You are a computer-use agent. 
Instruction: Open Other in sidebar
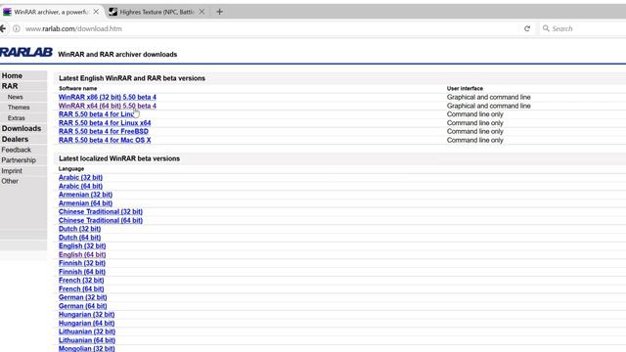[x=10, y=181]
